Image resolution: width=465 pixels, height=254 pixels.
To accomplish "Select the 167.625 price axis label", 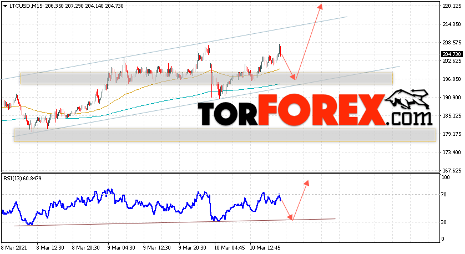I will [452, 171].
